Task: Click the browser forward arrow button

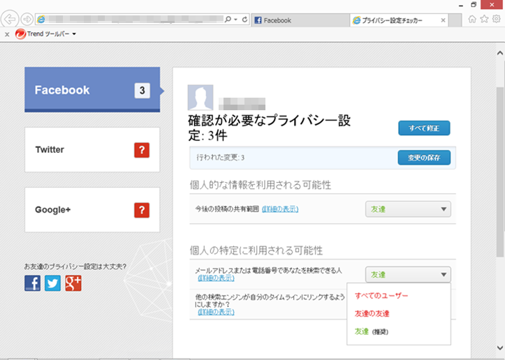Action: pos(27,20)
